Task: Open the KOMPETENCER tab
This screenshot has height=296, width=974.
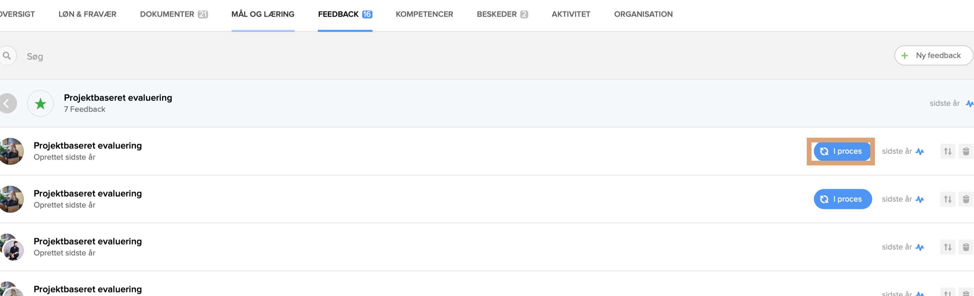Action: coord(424,14)
